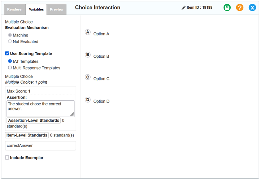
Task: Select the Machine evaluation radio button
Action: coord(10,35)
